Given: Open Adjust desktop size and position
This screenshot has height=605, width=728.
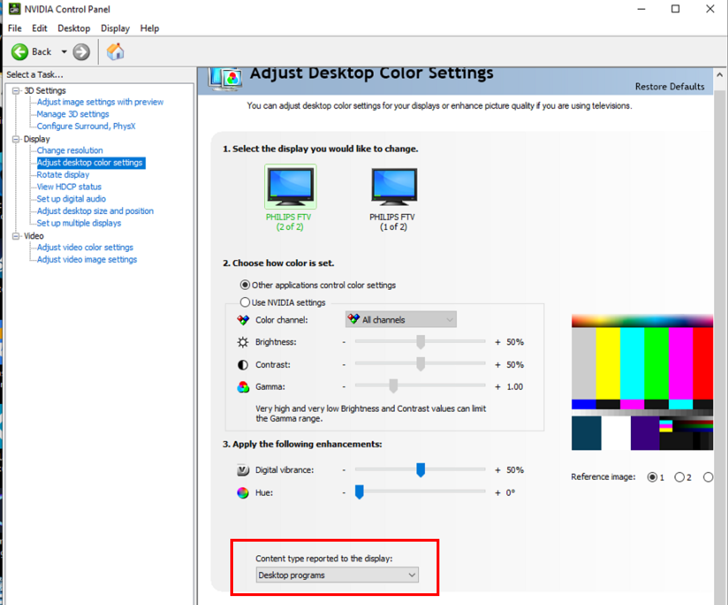Looking at the screenshot, I should [x=95, y=211].
